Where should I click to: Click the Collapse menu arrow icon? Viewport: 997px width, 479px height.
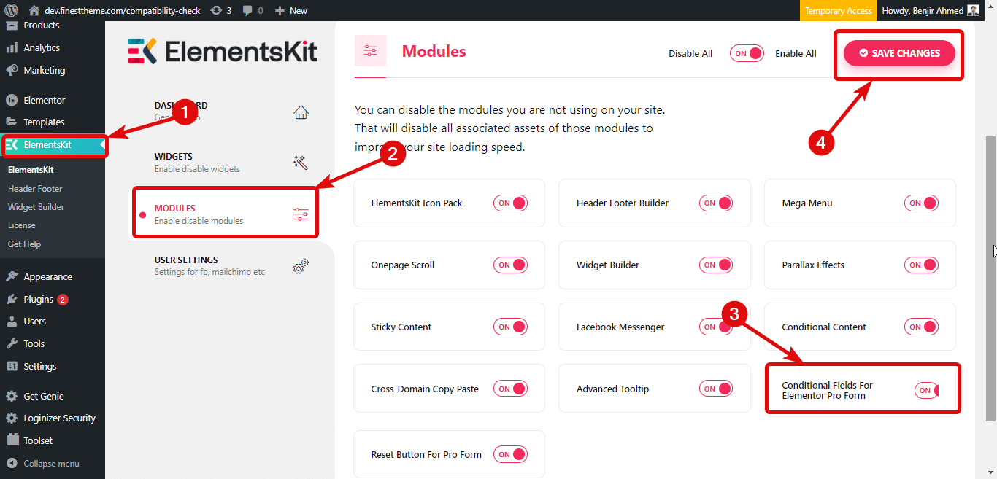12,463
